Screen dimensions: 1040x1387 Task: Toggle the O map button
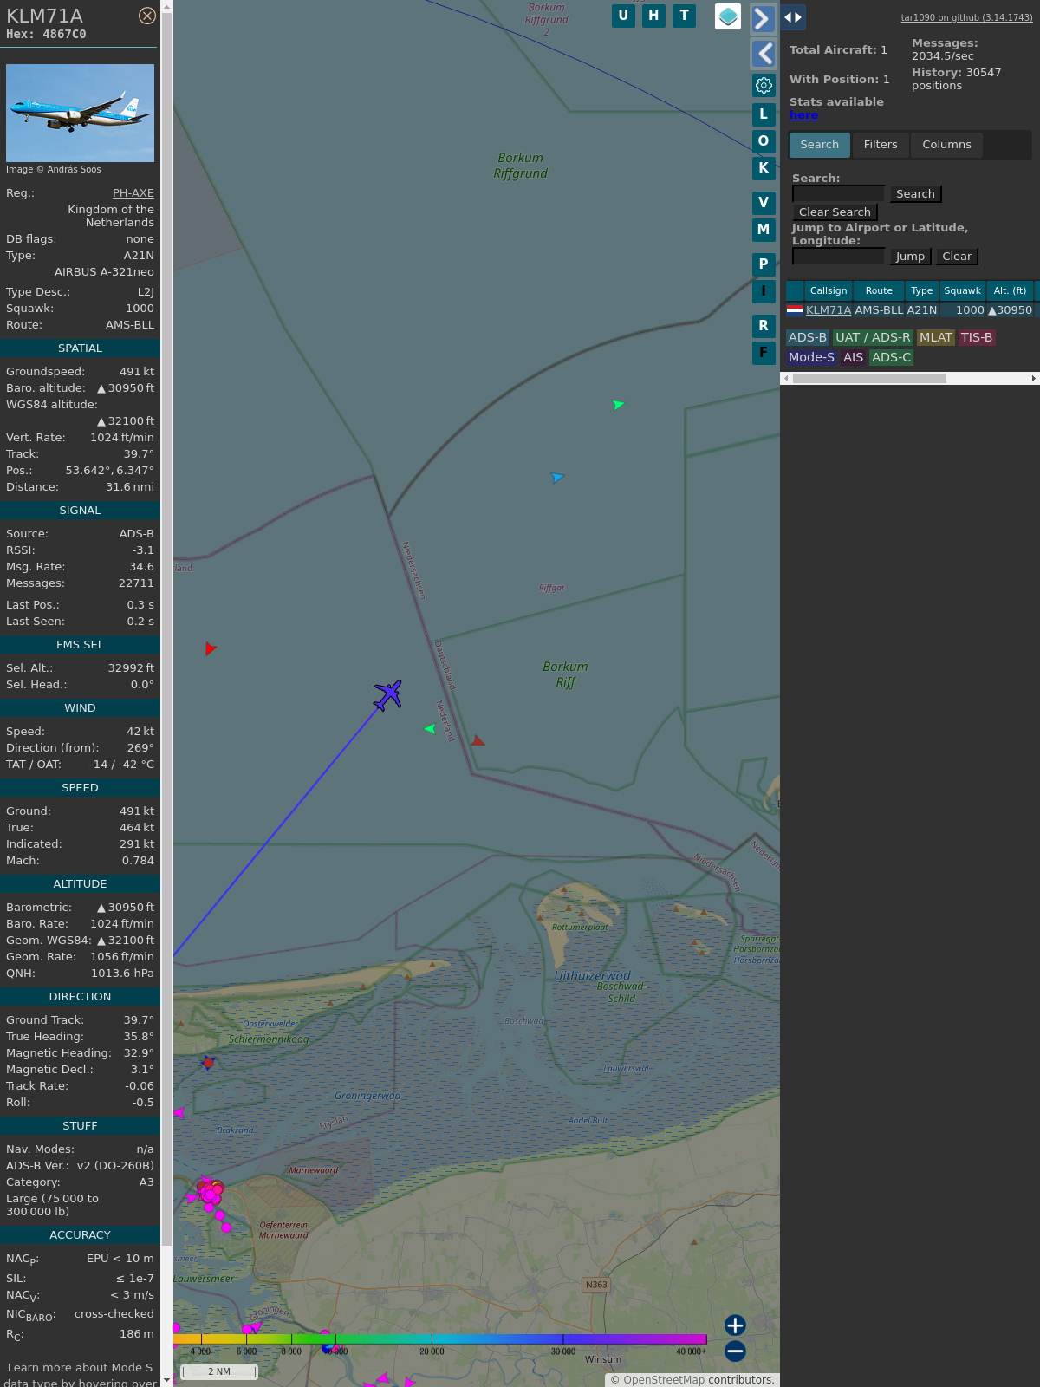coord(764,140)
